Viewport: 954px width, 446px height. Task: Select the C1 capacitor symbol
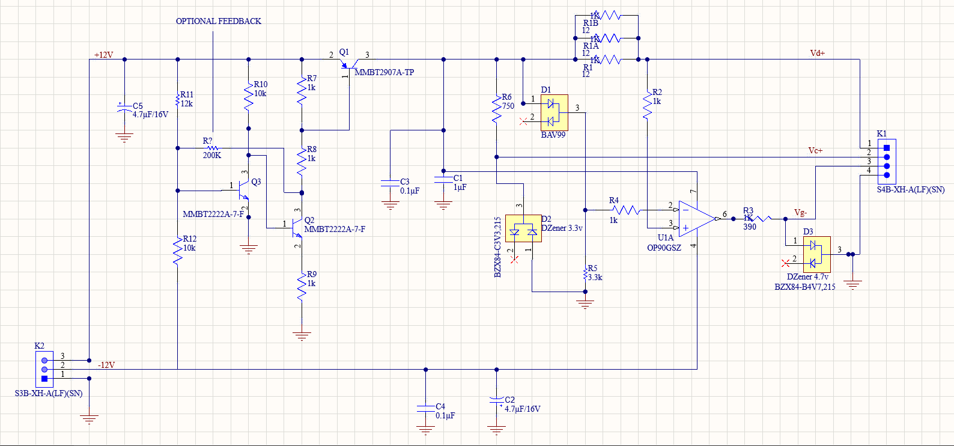pos(443,179)
